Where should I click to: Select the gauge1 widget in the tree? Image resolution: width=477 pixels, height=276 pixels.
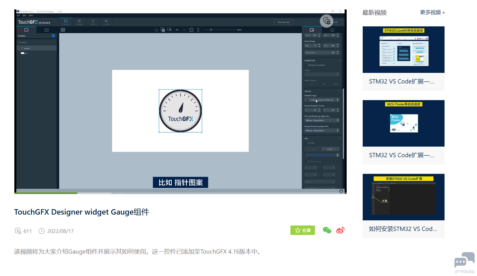(36, 48)
